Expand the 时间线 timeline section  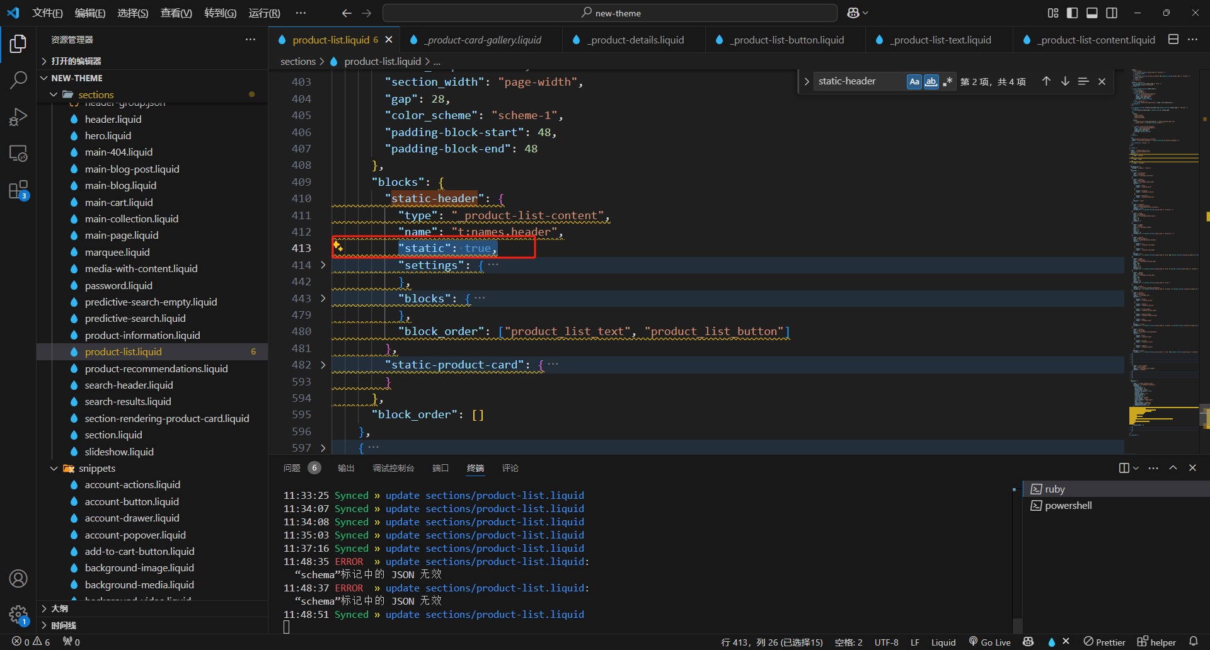pos(63,625)
